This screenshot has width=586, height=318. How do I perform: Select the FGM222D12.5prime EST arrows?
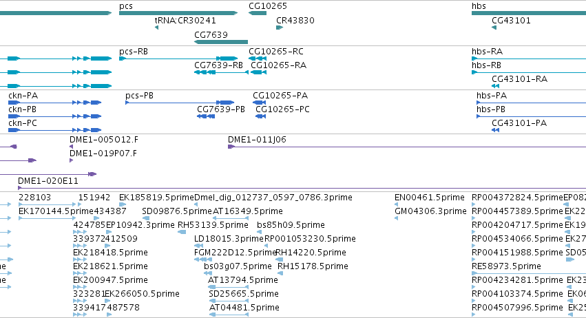[x=203, y=259]
